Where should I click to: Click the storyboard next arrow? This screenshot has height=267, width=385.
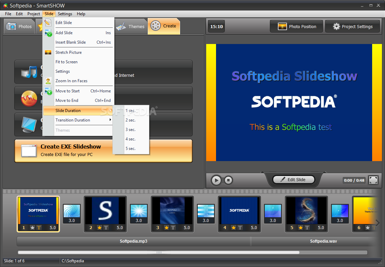378,223
